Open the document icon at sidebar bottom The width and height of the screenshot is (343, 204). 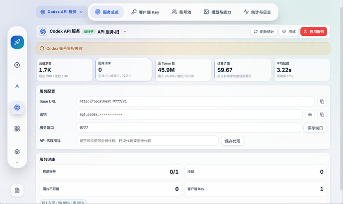pos(17,191)
